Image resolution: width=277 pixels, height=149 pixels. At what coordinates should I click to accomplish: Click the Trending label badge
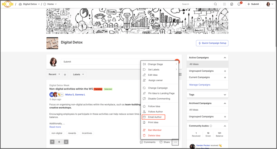point(98,89)
